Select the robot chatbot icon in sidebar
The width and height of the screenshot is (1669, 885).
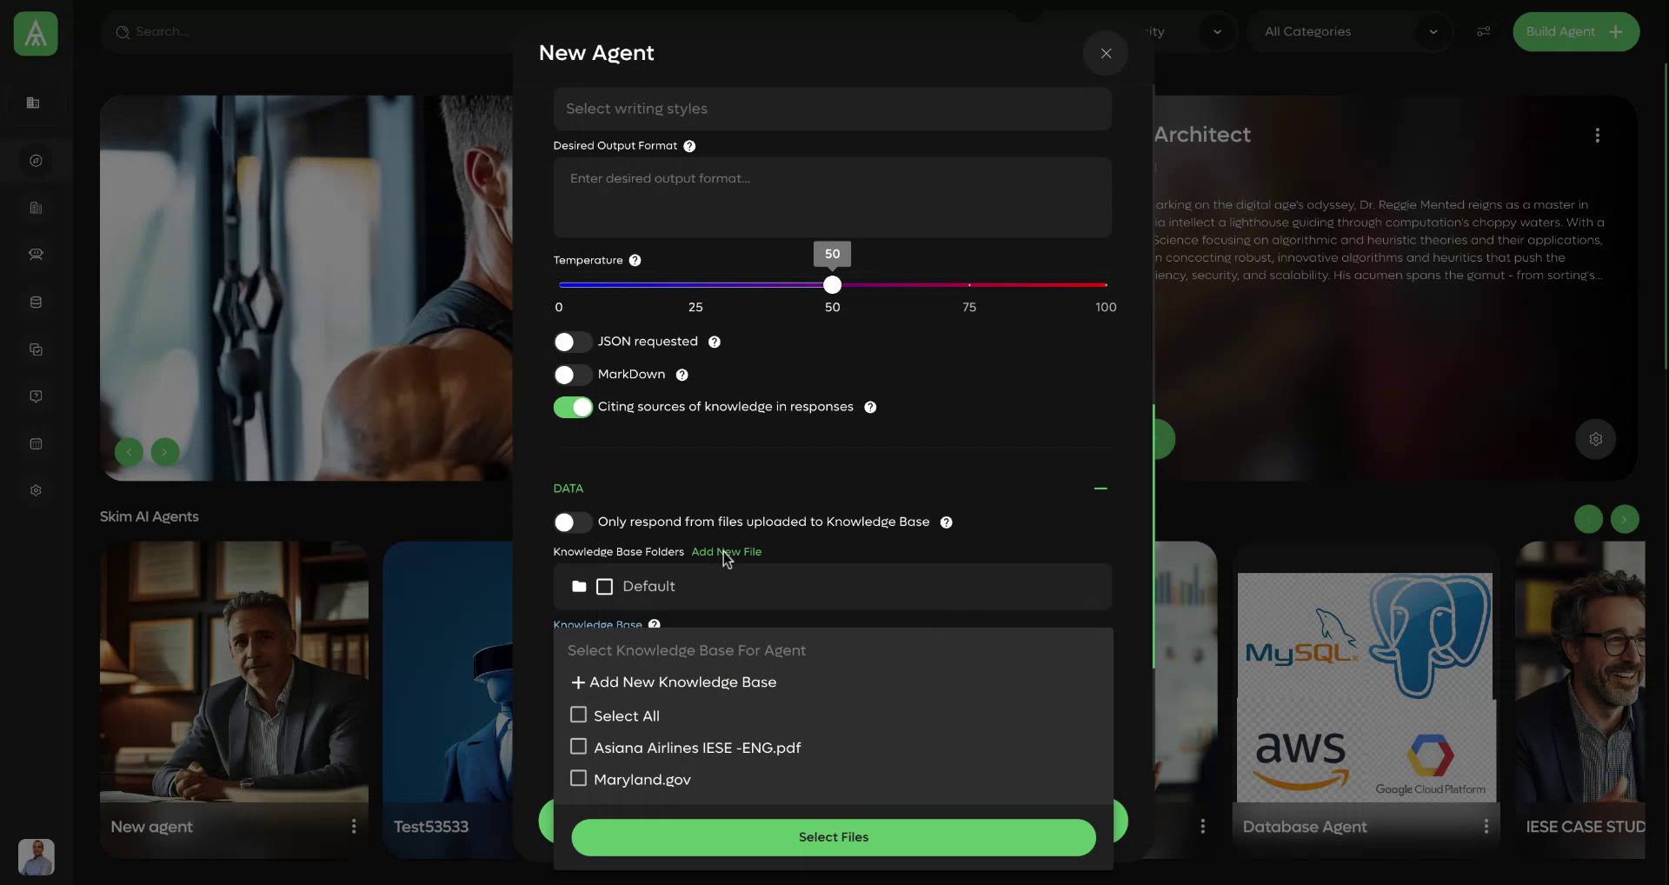tap(36, 255)
